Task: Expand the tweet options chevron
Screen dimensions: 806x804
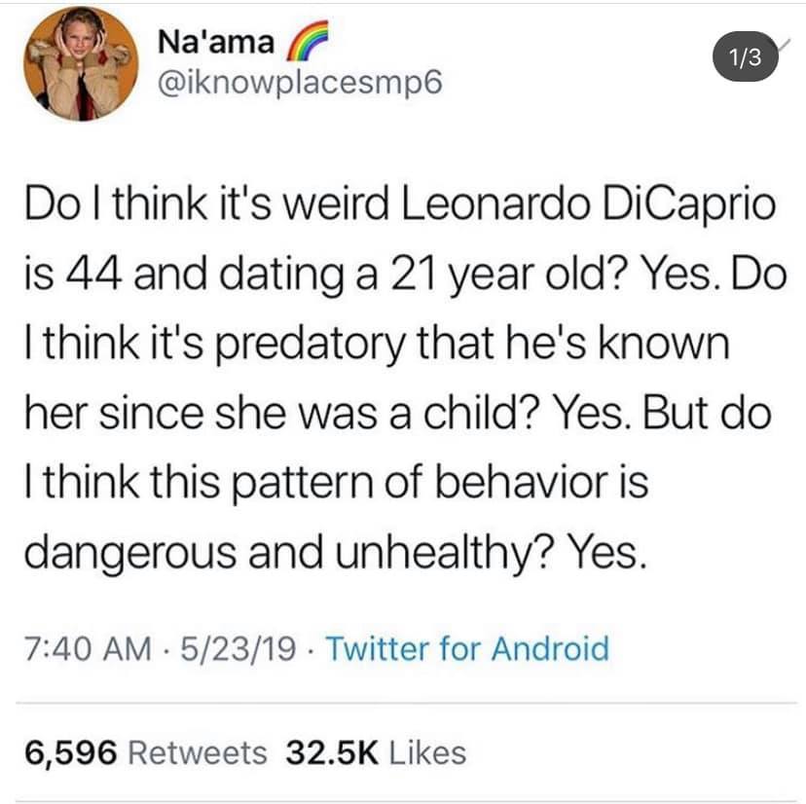Action: click(x=784, y=45)
